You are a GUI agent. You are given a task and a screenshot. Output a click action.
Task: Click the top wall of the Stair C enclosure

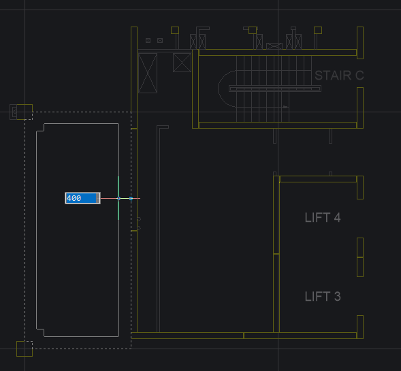point(278,52)
